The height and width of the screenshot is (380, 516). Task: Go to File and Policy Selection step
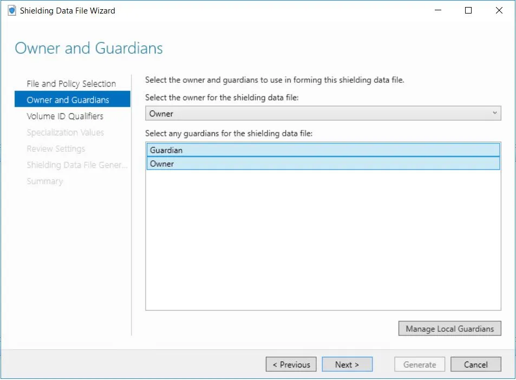[x=71, y=84]
